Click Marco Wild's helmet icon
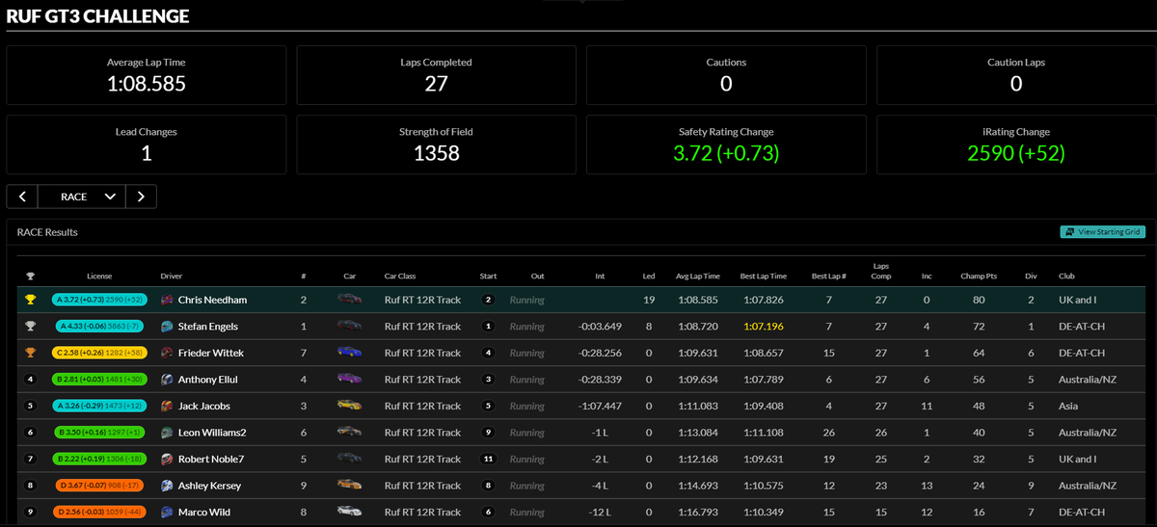The image size is (1157, 527). click(x=167, y=512)
